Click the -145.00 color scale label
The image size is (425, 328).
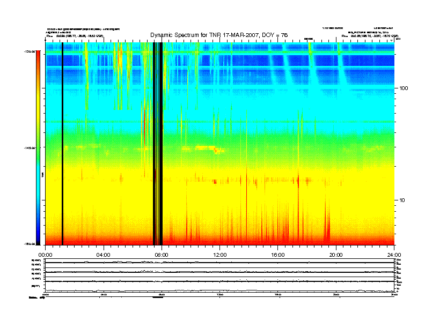tap(30, 148)
